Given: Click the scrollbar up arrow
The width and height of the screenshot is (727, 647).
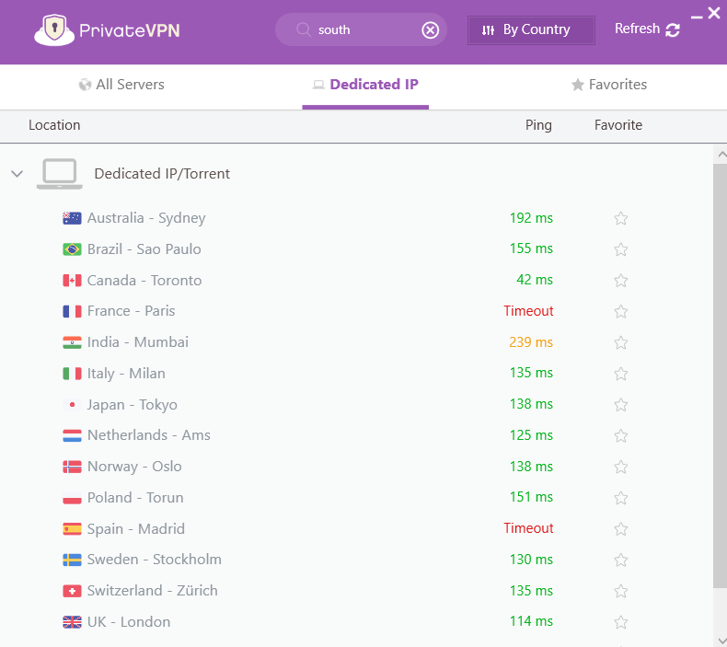Looking at the screenshot, I should click(x=721, y=155).
